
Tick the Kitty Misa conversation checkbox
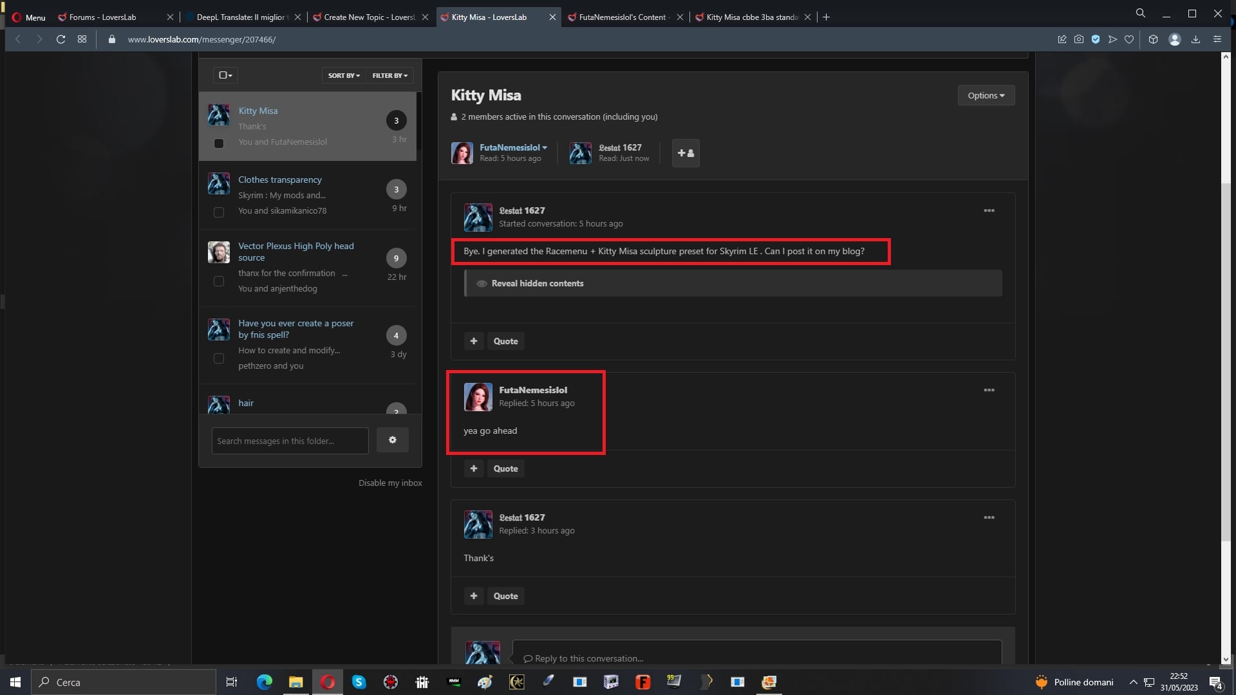point(219,143)
